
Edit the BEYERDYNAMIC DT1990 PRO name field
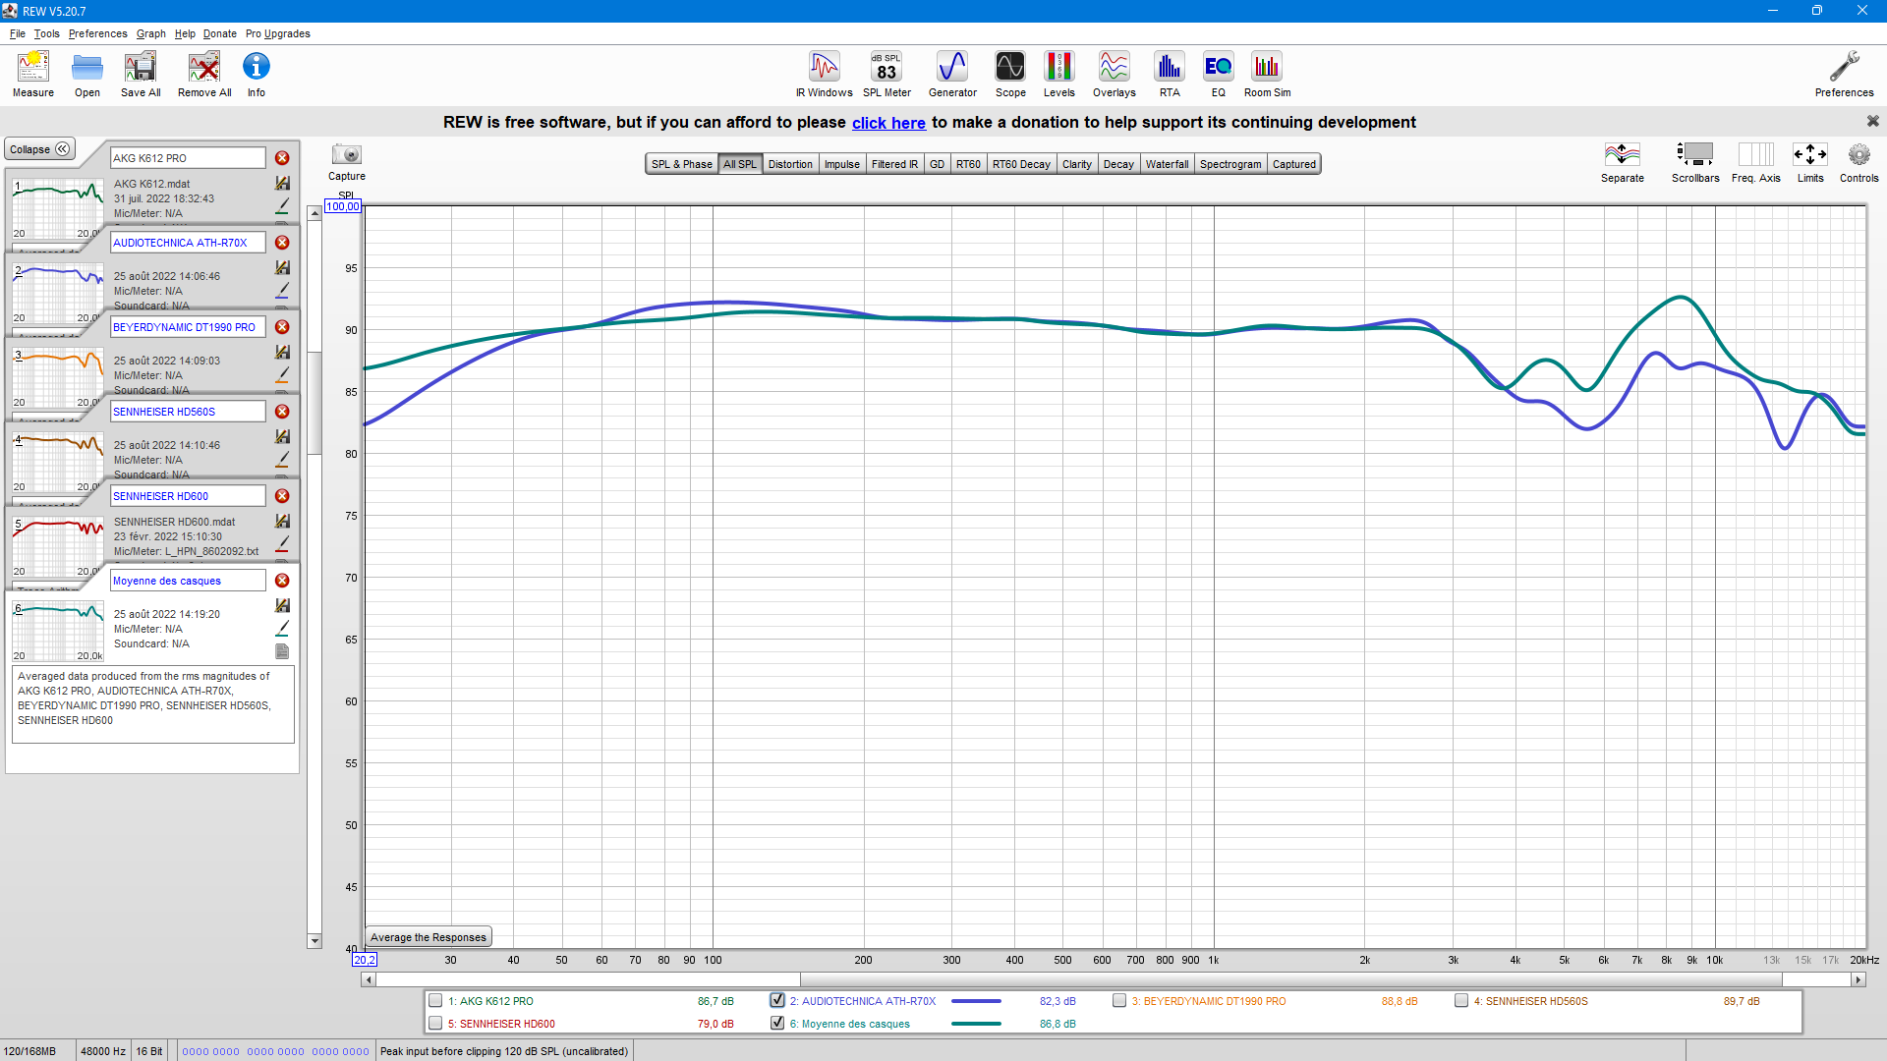point(188,327)
